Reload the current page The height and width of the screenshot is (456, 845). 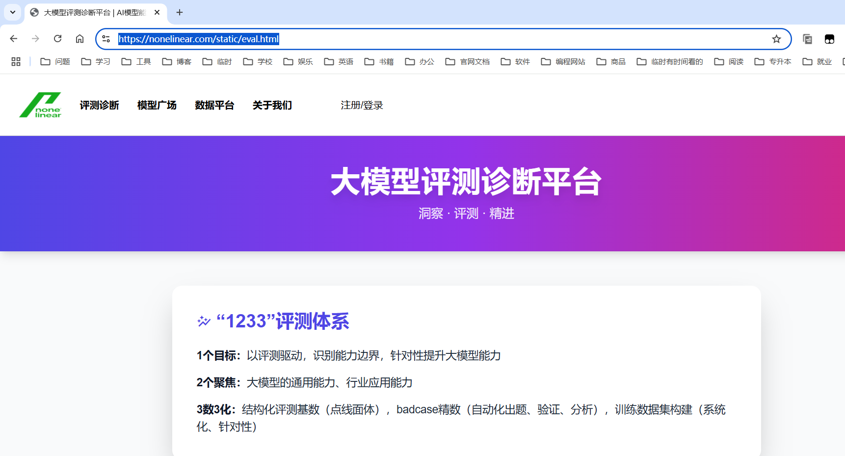pos(57,39)
